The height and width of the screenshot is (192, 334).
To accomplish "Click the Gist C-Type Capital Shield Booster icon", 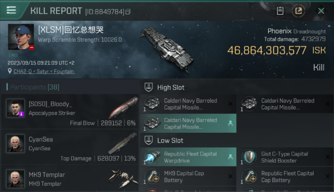I will [249, 157].
